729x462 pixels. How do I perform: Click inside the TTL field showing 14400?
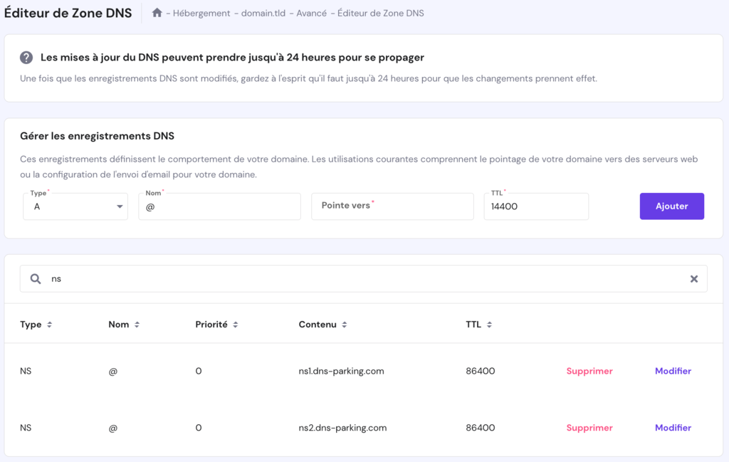(535, 206)
